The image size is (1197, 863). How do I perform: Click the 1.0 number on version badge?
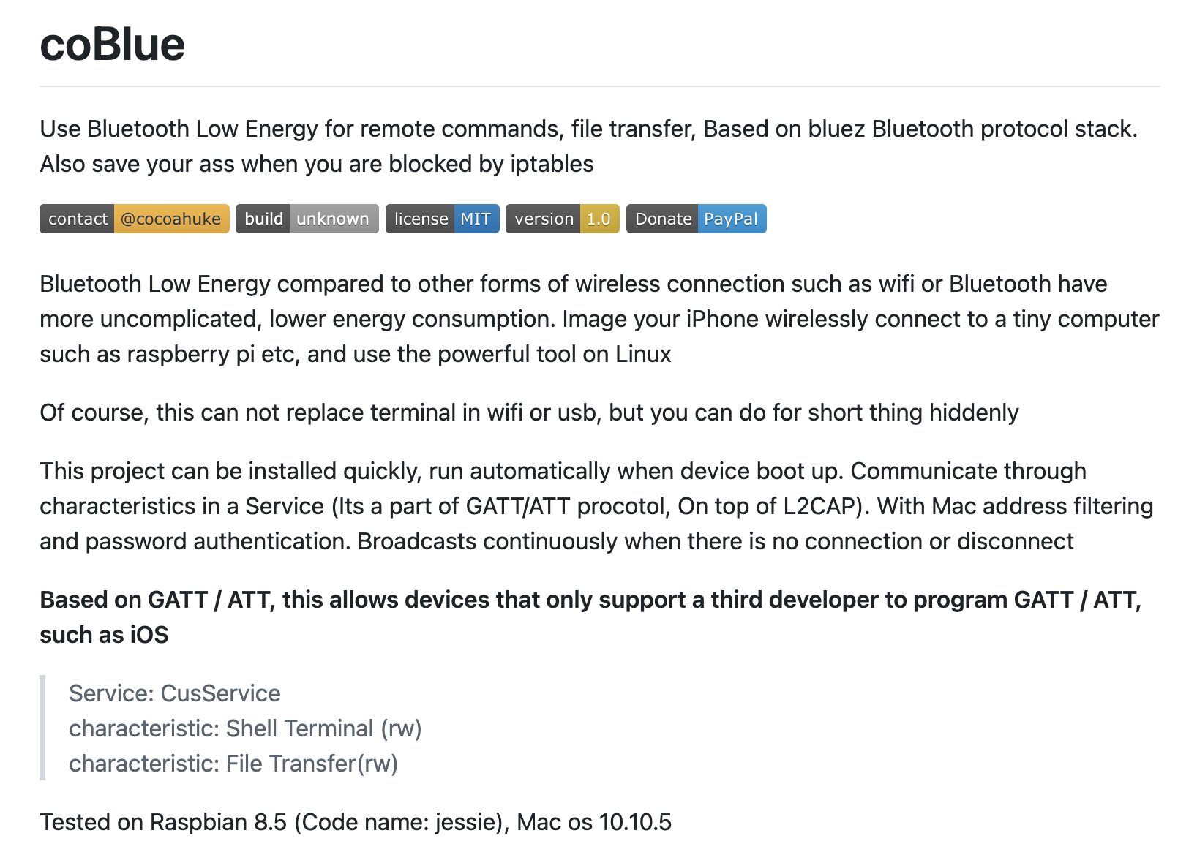pyautogui.click(x=599, y=219)
